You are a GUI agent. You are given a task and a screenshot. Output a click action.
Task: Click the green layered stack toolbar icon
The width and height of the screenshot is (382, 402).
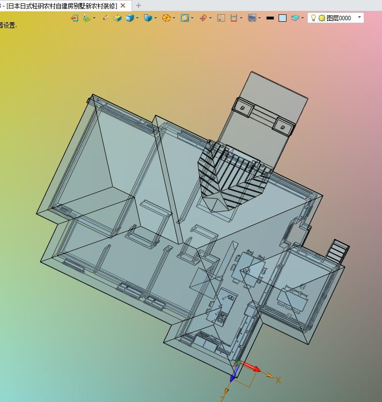coord(87,18)
